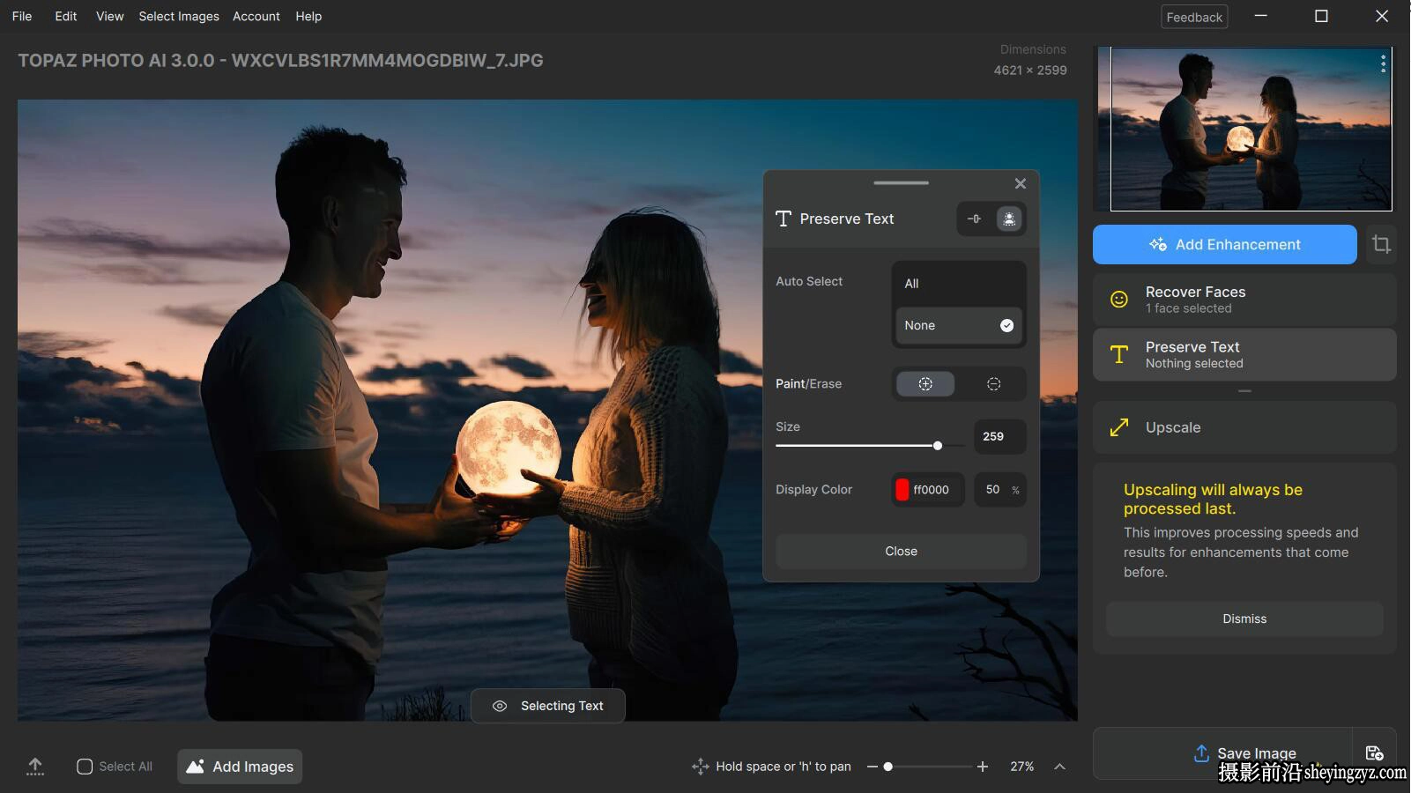Viewport: 1411px width, 793px height.
Task: Open the Account menu
Action: [x=256, y=16]
